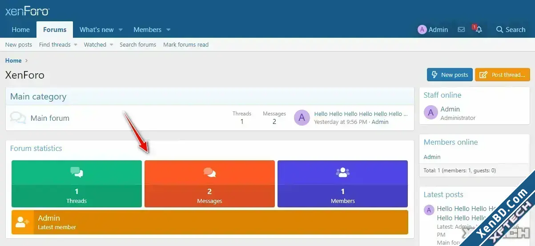This screenshot has height=246, width=535.
Task: Open Staff online heading link
Action: click(x=442, y=95)
